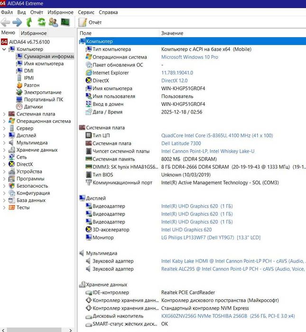Click the Back navigation arrow icon

(5, 22)
